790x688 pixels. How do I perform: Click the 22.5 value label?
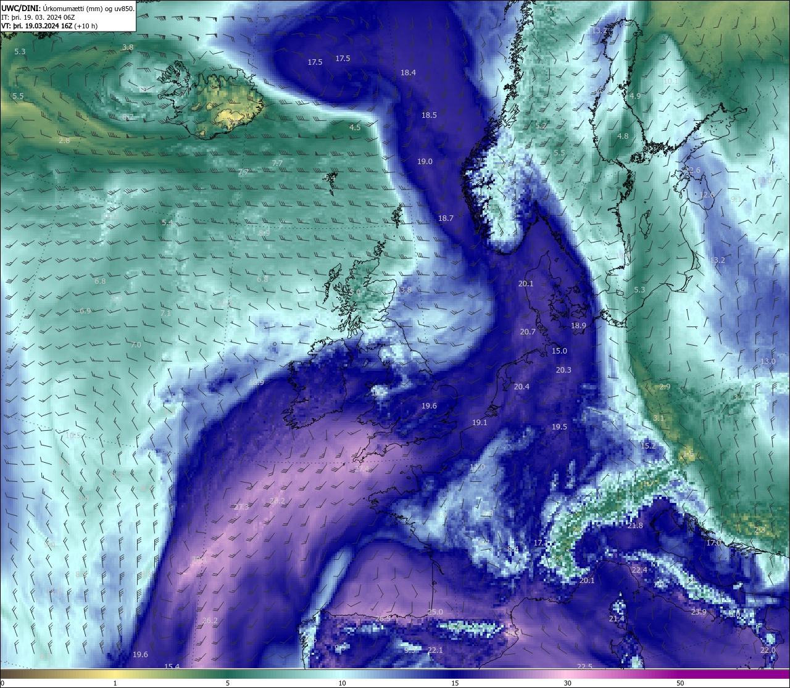[584, 666]
